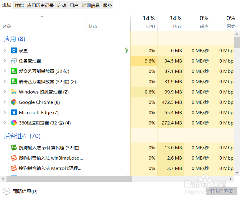Sort by the CPU column header
This screenshot has width=240, height=200.
(144, 23)
